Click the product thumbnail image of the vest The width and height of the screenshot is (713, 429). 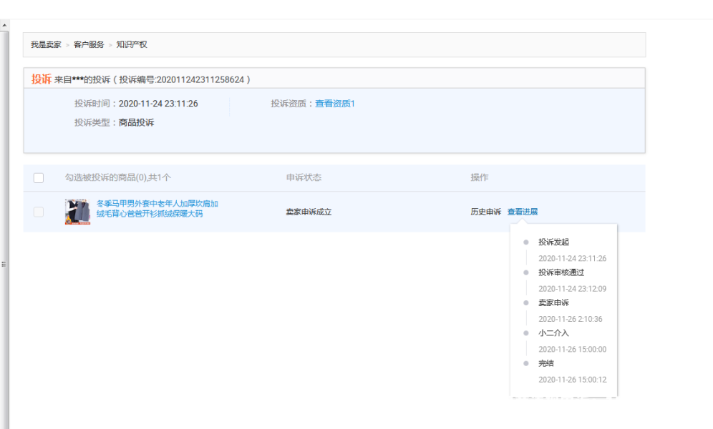(x=77, y=212)
